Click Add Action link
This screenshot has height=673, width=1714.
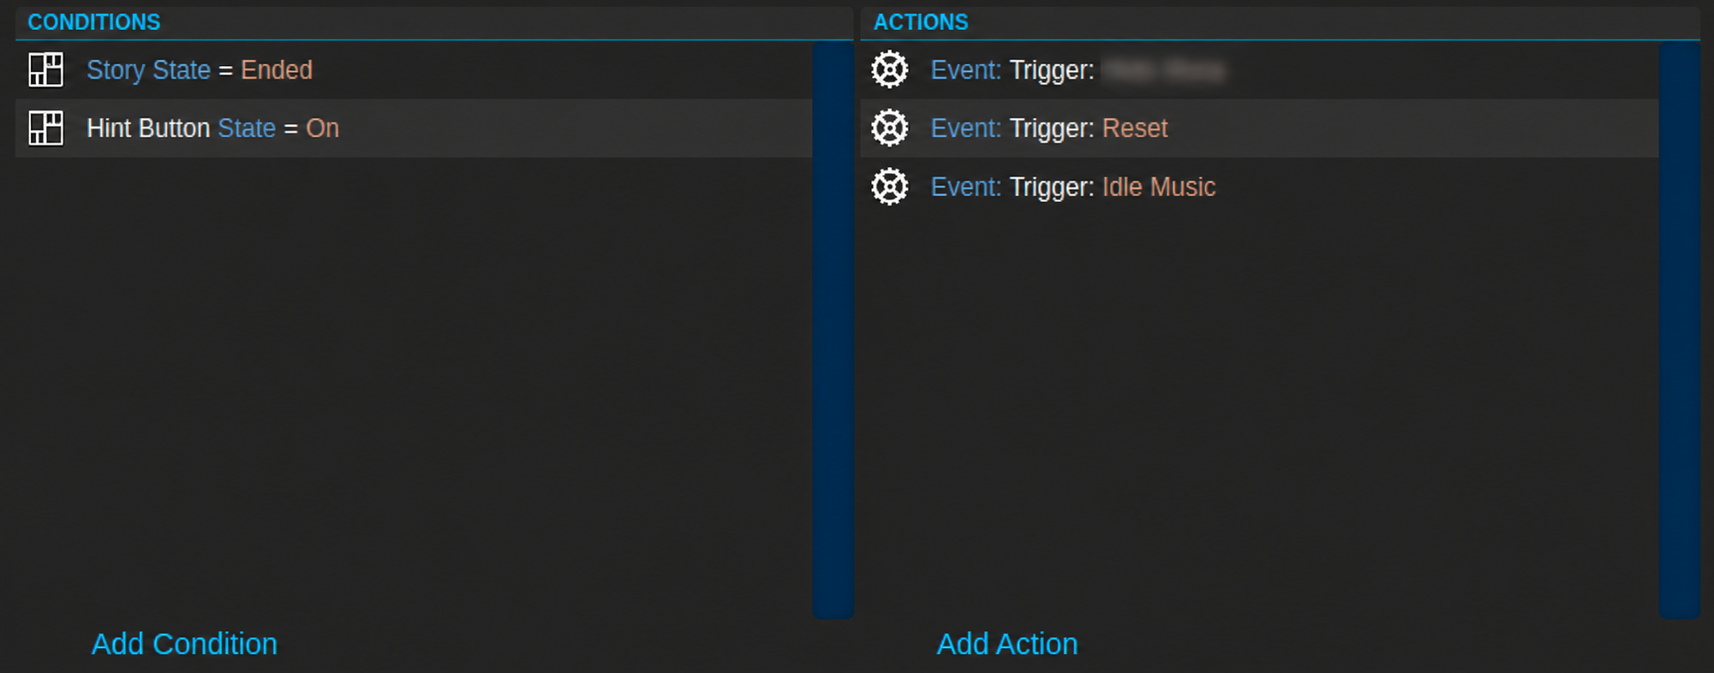tap(1007, 644)
